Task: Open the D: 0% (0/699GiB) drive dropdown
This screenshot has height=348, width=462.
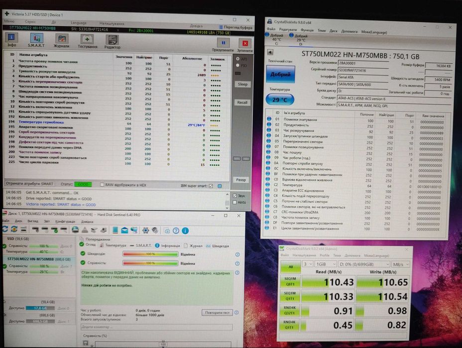Action: (364, 264)
